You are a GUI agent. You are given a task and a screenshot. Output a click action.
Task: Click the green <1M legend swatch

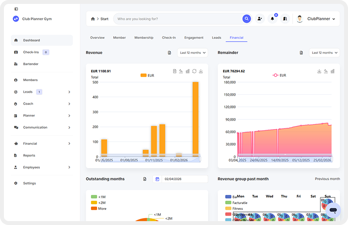(x=94, y=196)
